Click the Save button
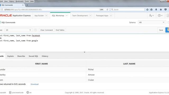Image resolution: width=169 pixels, height=95 pixels. (x=161, y=30)
